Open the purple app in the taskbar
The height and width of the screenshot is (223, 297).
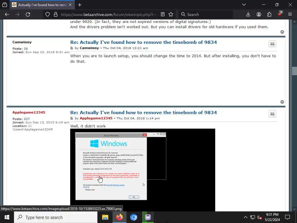click(x=148, y=217)
